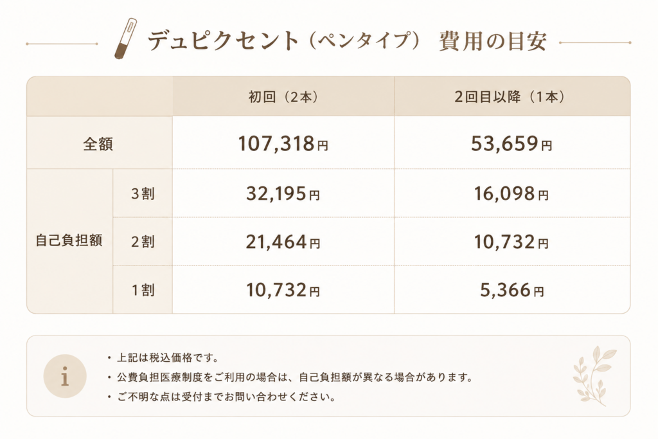Click the 53,659円 amount cell
The height and width of the screenshot is (439, 658).
[512, 143]
